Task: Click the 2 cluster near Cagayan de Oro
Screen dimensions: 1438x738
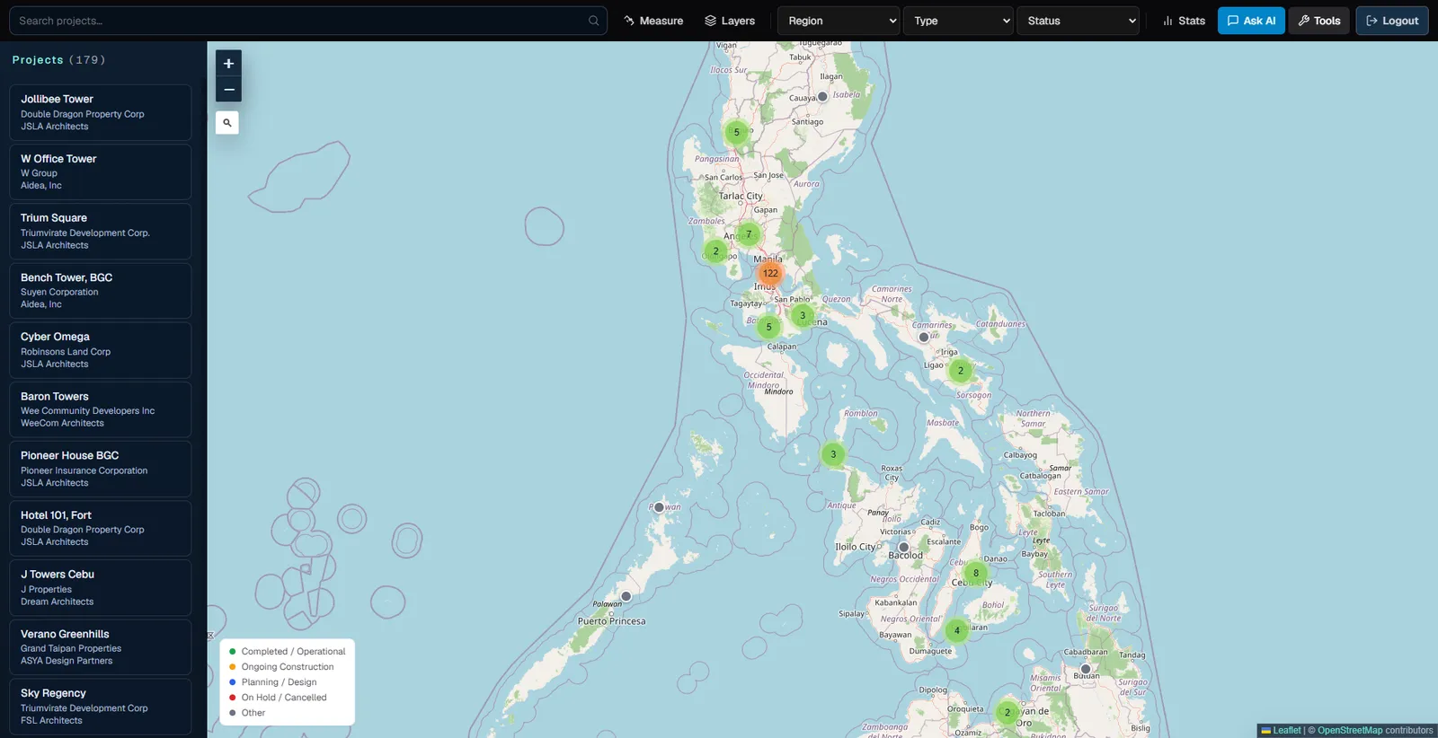Action: click(x=1007, y=713)
